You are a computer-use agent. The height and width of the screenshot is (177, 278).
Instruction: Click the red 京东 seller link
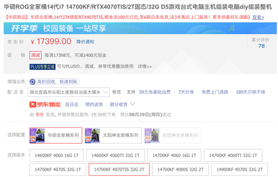(x=40, y=114)
